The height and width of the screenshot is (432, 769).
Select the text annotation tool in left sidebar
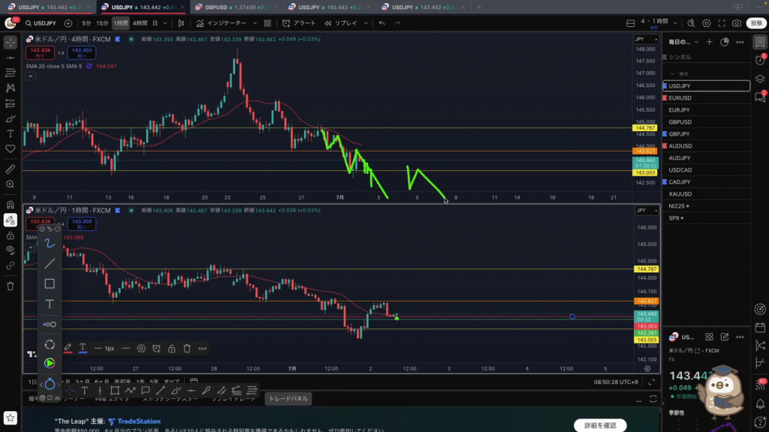click(11, 133)
